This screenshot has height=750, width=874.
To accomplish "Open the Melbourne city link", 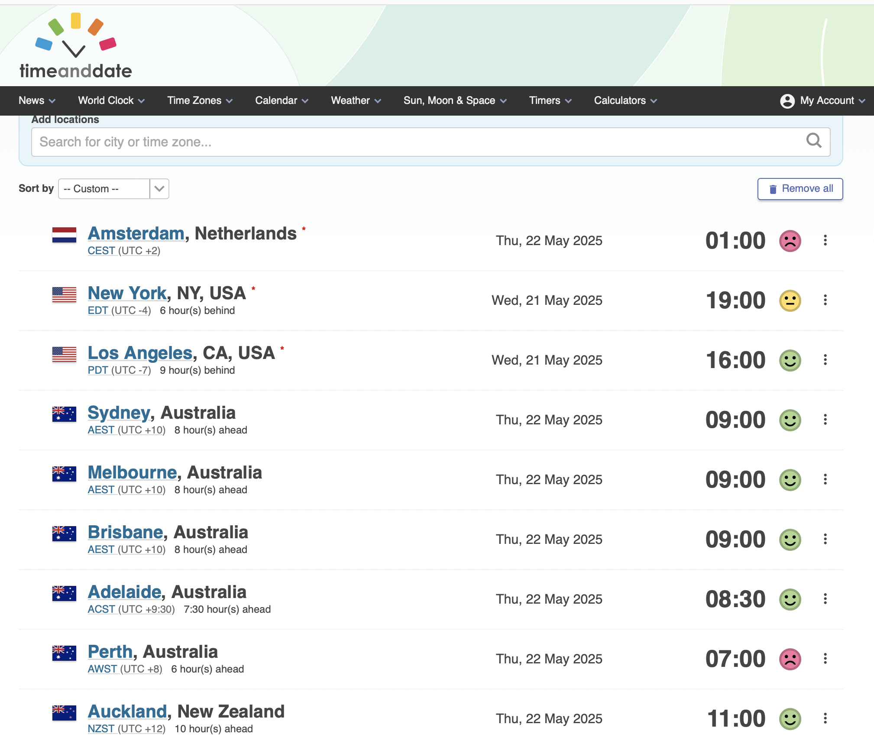I will tap(132, 472).
